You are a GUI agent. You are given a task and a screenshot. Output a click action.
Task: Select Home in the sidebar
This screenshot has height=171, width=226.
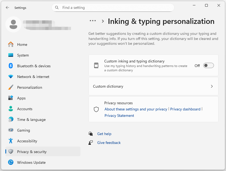22,44
